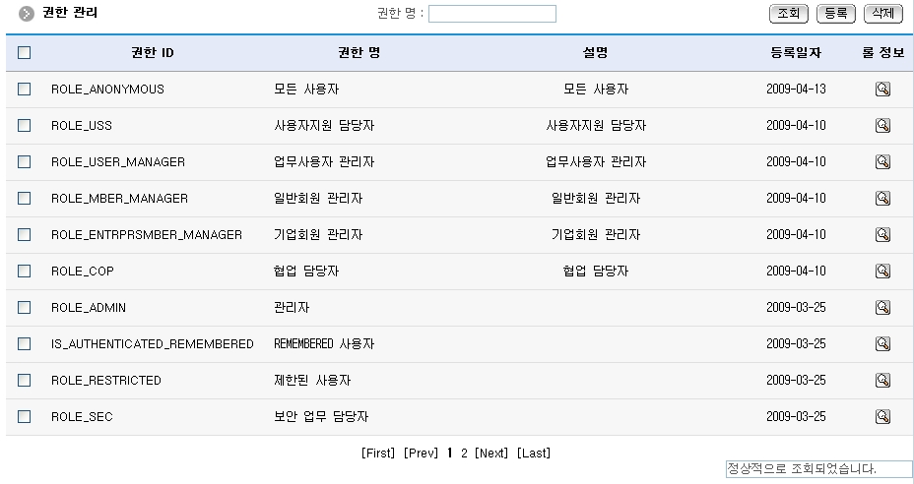Open role info for ROLE_ANONYMOUS

click(882, 90)
